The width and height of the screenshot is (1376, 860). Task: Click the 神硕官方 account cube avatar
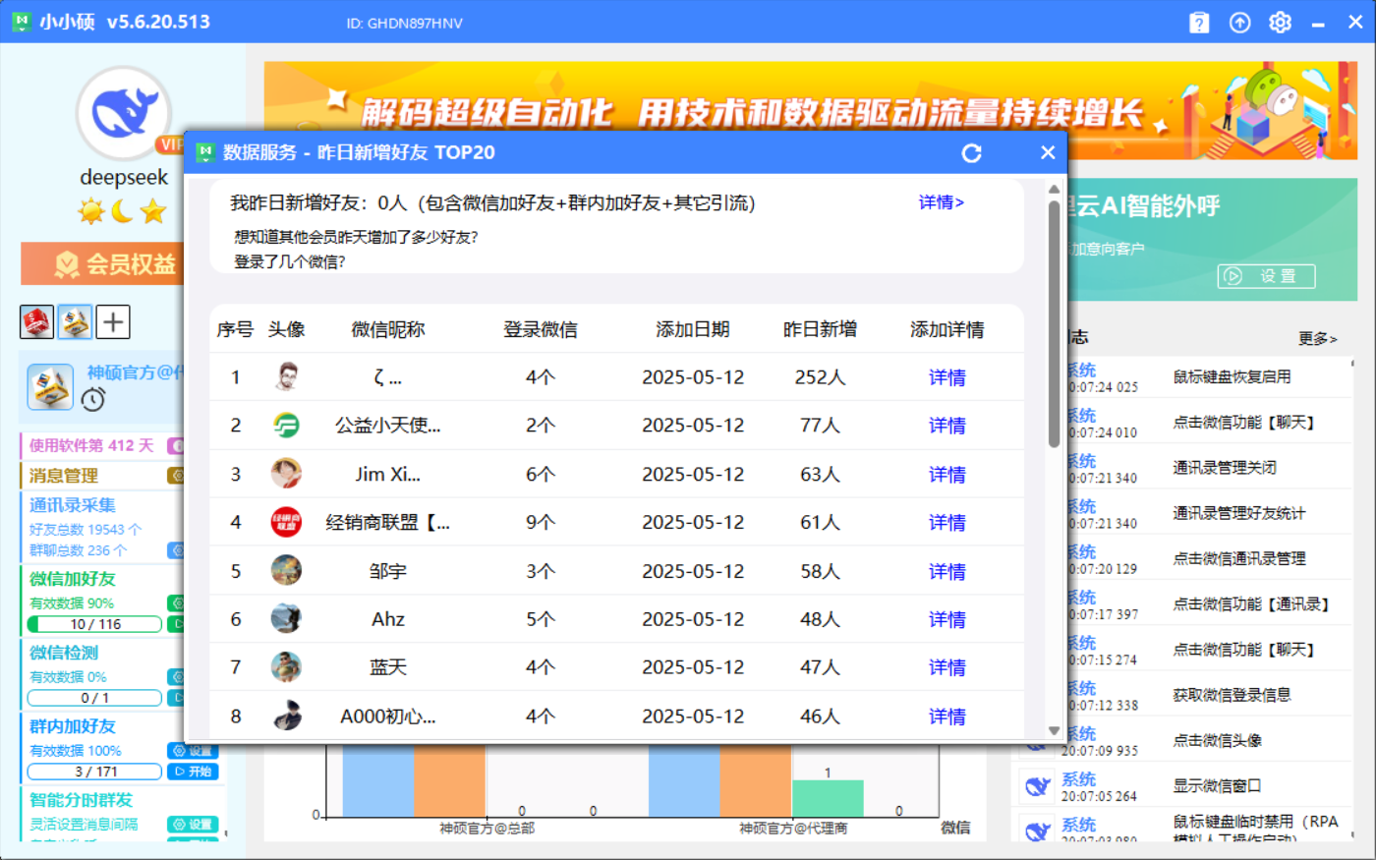pyautogui.click(x=50, y=386)
